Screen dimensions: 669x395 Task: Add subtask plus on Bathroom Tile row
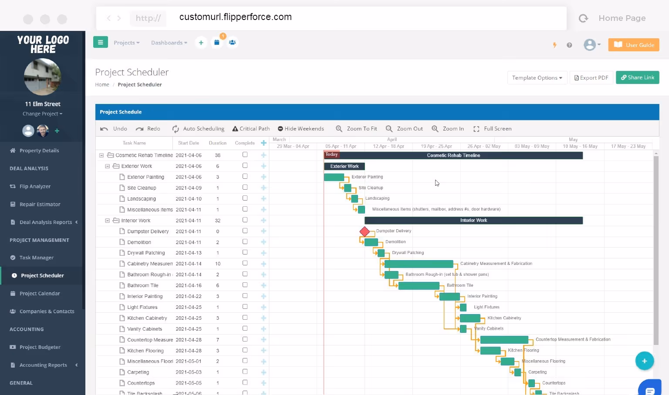click(264, 285)
